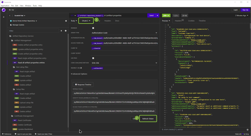Click Log in to sync your data
251x136 pixels.
click(23, 134)
